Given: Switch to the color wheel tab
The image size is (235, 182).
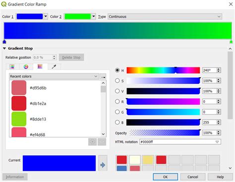Looking at the screenshot, I should point(26,67).
